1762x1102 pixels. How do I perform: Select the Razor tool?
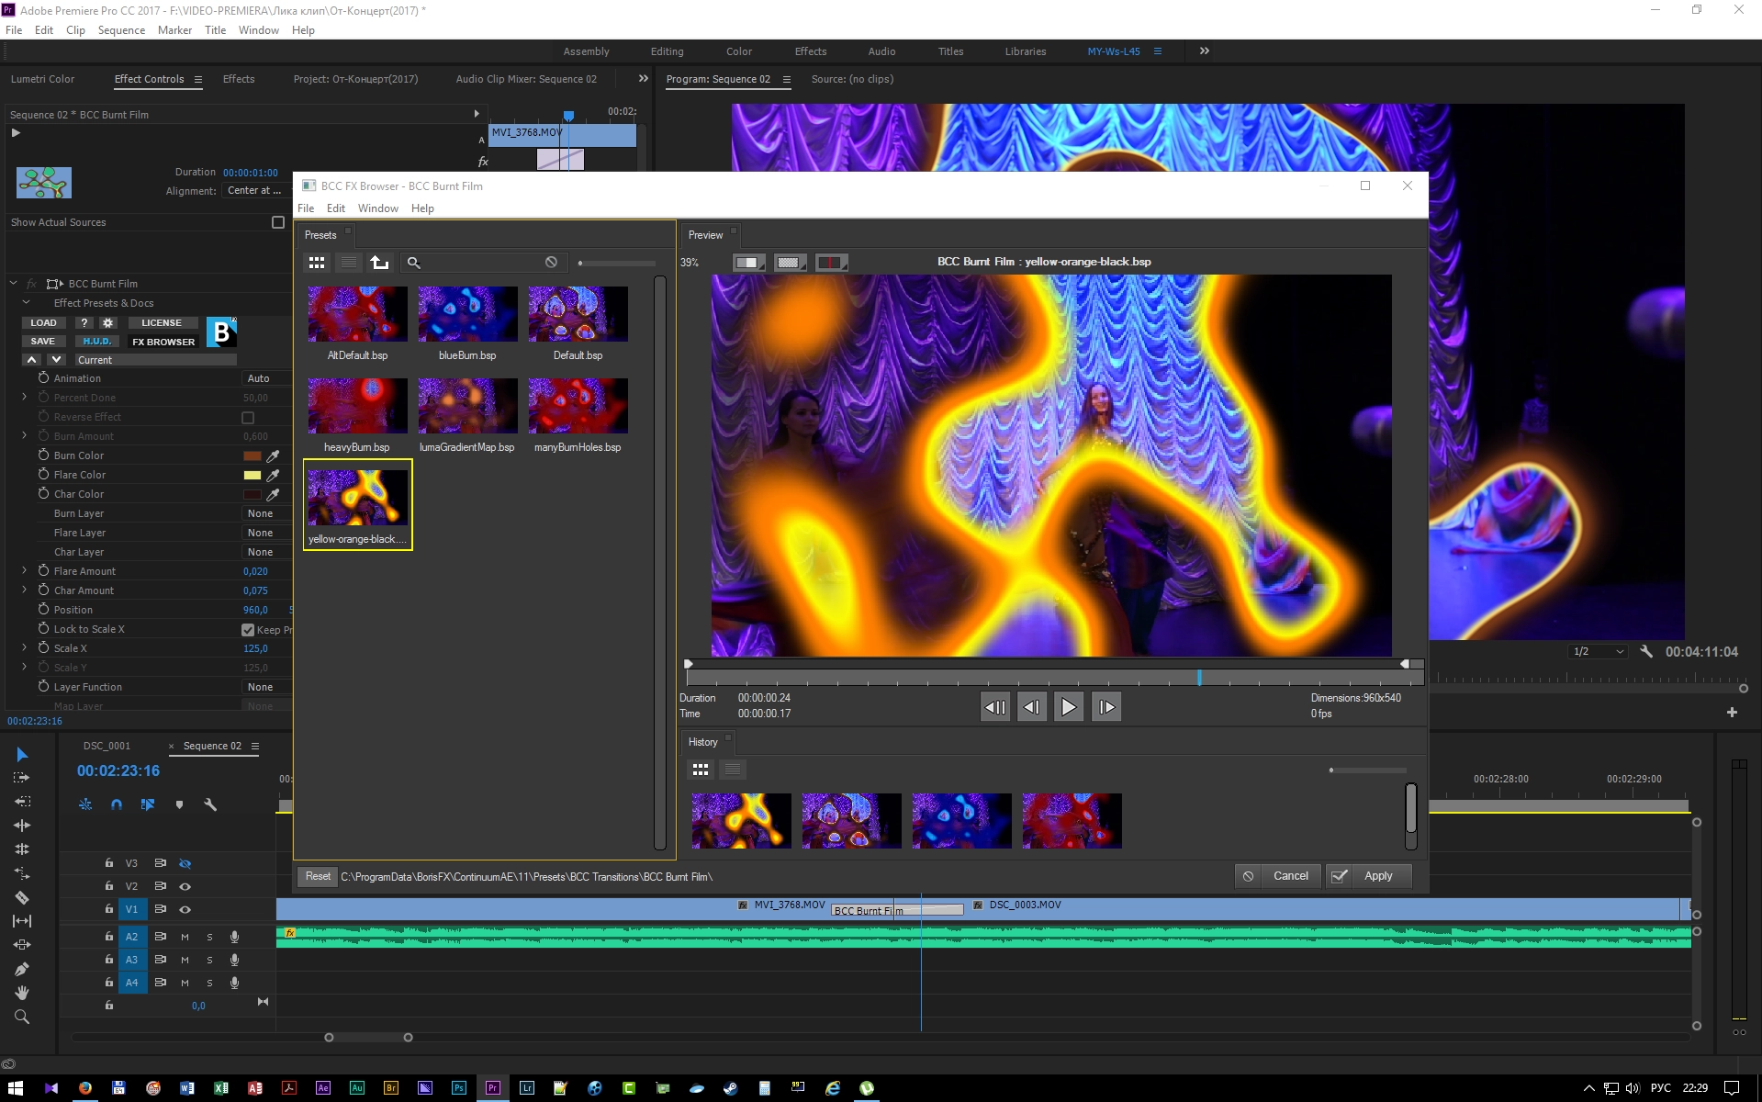coord(22,897)
